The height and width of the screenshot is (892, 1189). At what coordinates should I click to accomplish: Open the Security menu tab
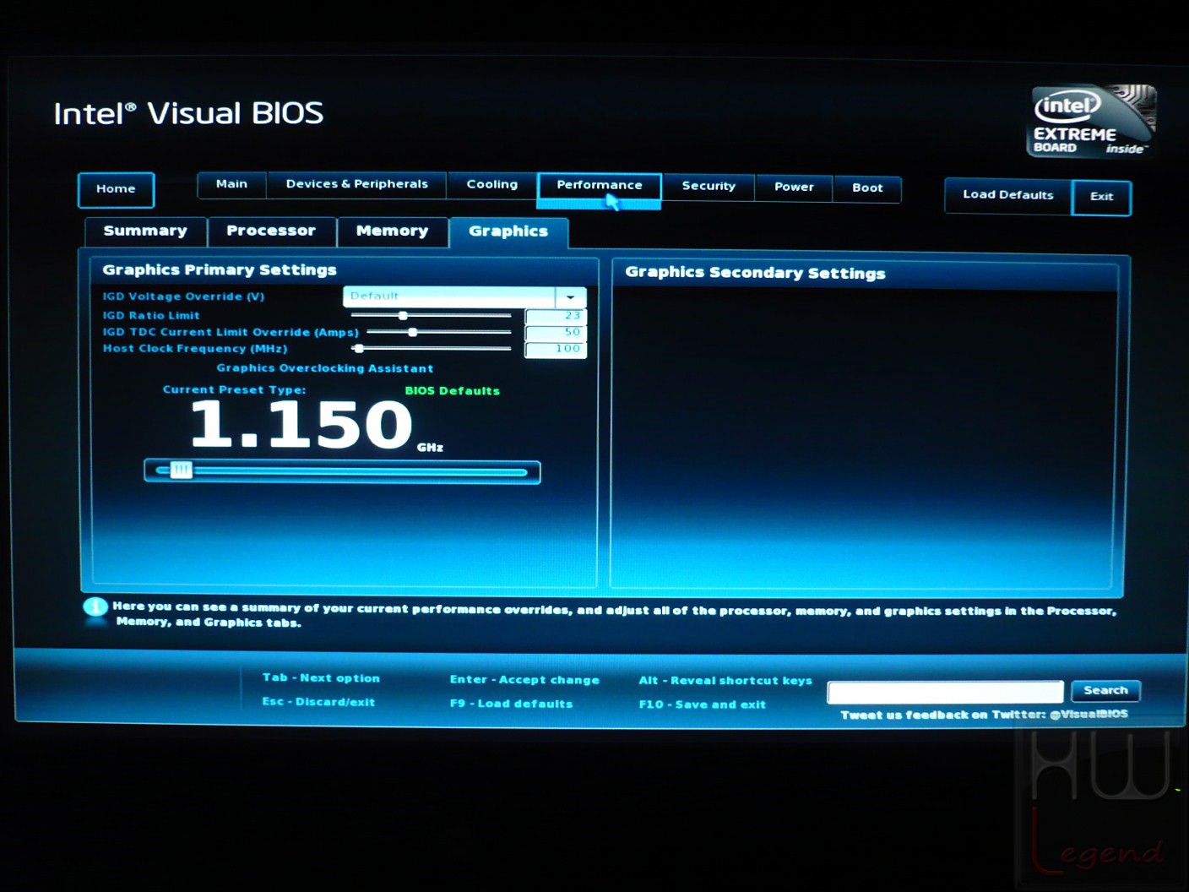coord(709,187)
